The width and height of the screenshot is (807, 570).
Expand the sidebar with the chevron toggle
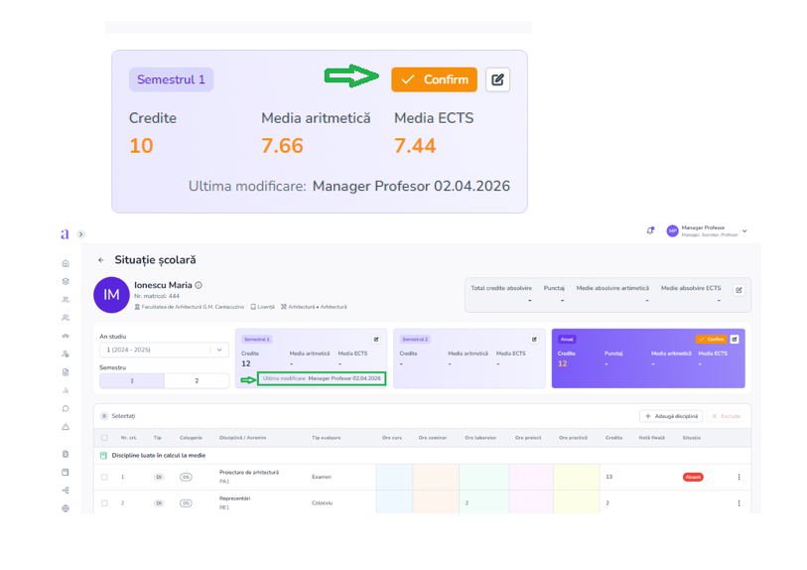coord(80,234)
